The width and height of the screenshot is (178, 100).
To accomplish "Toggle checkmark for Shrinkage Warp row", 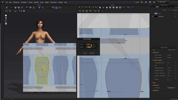I will pos(175,71).
